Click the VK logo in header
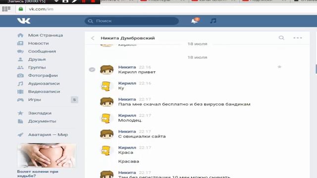The height and width of the screenshot is (178, 317). click(x=24, y=21)
